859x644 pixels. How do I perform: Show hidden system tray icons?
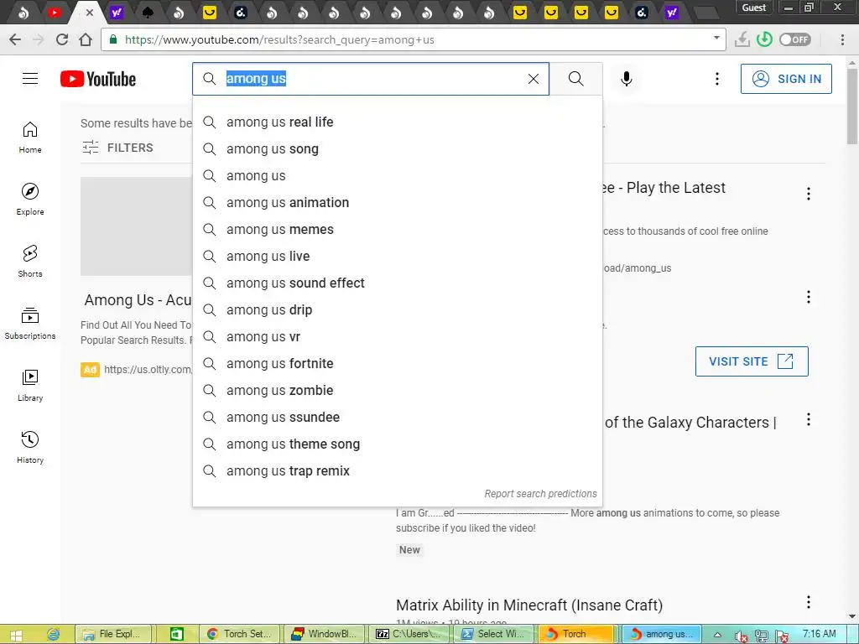pyautogui.click(x=717, y=636)
